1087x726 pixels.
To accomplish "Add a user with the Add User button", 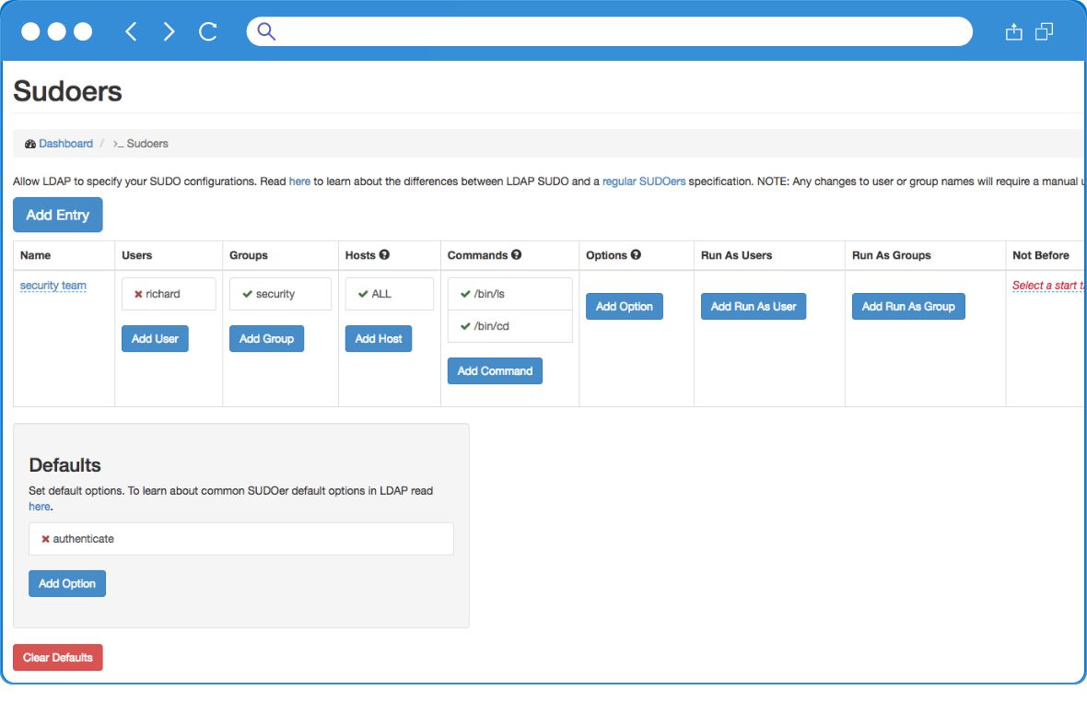I will [154, 338].
